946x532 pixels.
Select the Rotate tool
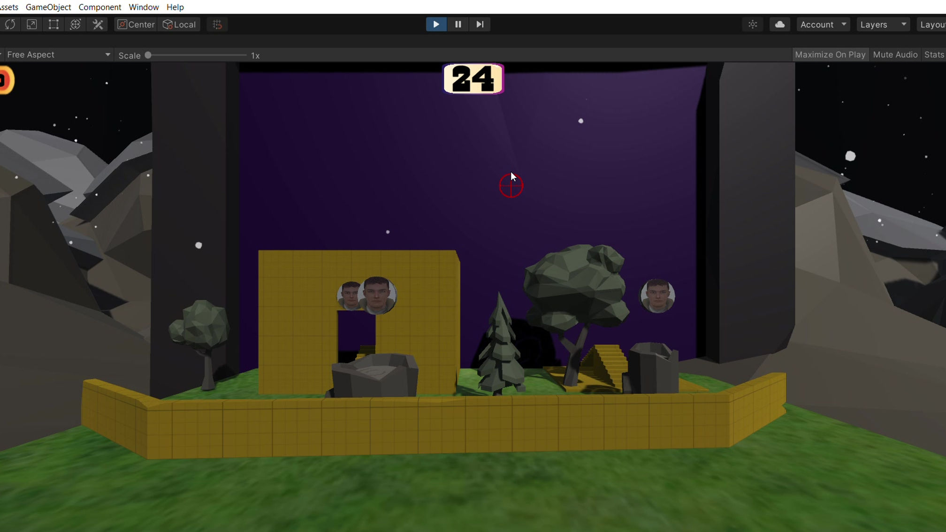pos(10,24)
